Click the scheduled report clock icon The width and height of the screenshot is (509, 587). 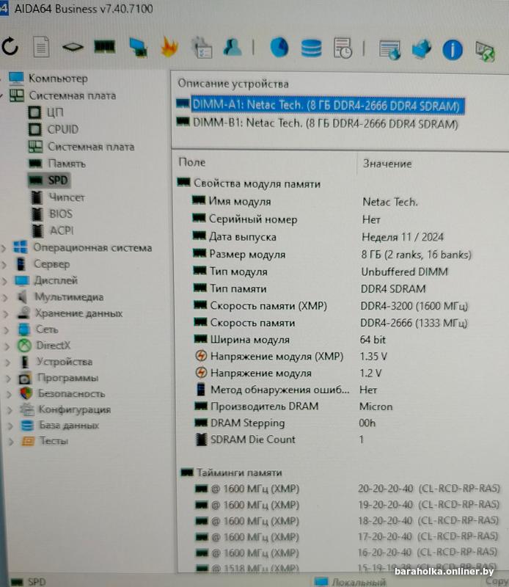(343, 48)
